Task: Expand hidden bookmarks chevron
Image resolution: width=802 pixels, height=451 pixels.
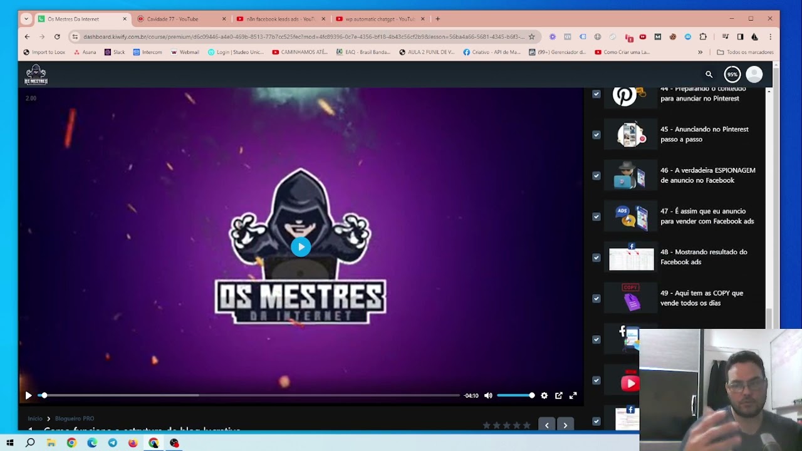Action: click(700, 52)
